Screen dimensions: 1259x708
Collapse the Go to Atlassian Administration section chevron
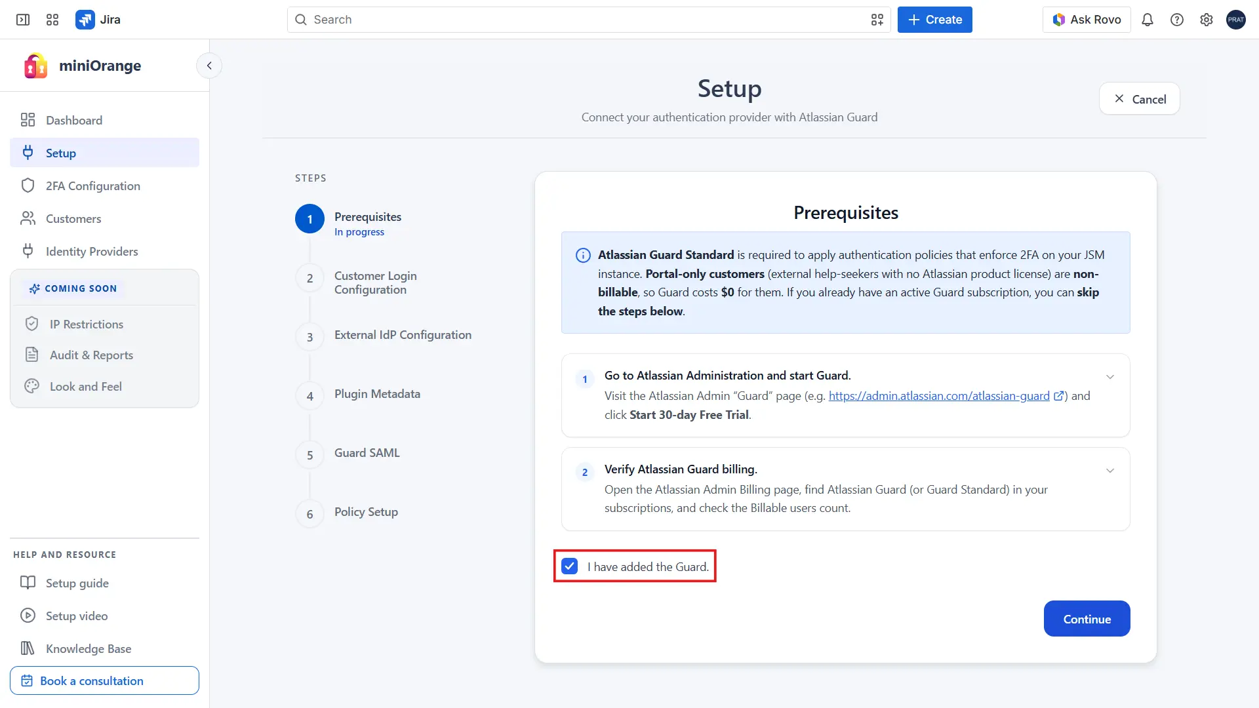pos(1110,377)
